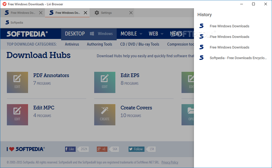
Task: Click the Open folder hub icon
Action: [188, 115]
